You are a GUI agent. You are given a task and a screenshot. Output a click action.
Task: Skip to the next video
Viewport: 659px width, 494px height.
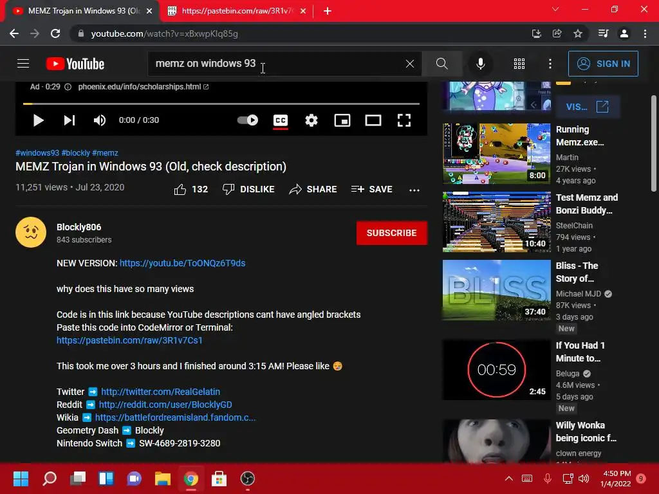coord(70,120)
